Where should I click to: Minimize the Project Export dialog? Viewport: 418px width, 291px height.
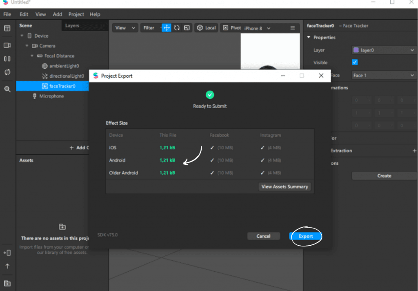click(283, 76)
